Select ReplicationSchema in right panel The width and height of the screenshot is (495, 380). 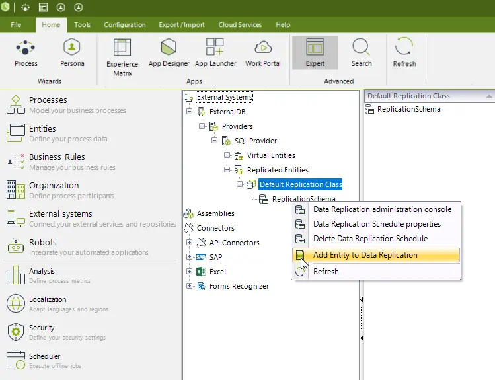coord(408,109)
